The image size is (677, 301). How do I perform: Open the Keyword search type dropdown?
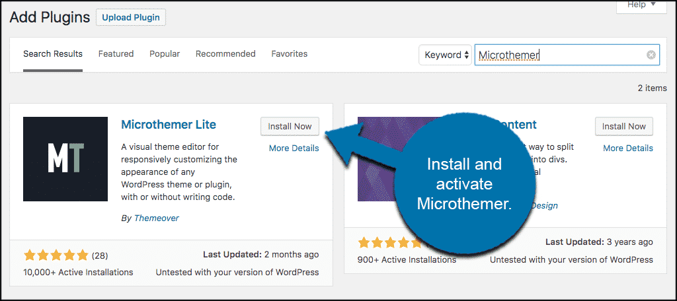[445, 55]
